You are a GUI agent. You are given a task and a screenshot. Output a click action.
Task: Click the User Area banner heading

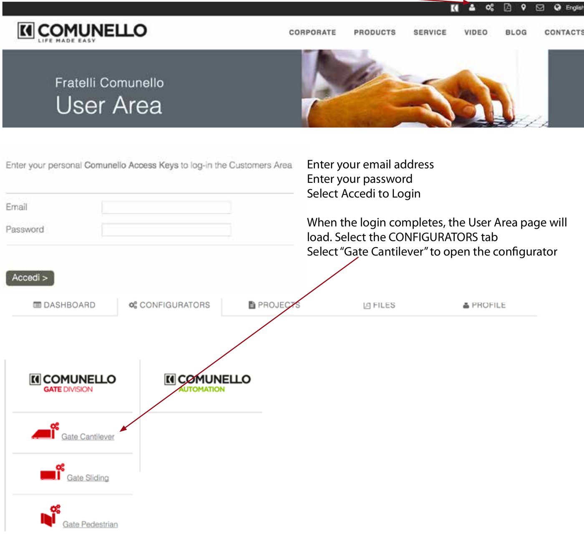tap(109, 105)
